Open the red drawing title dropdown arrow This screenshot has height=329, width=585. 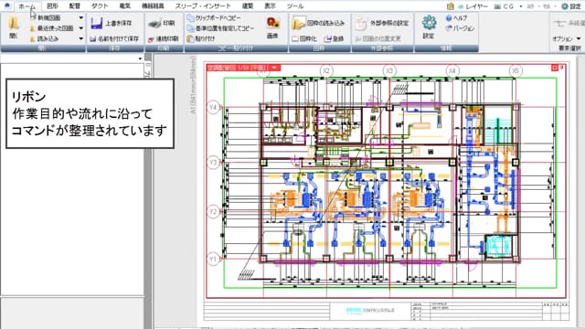coord(274,68)
